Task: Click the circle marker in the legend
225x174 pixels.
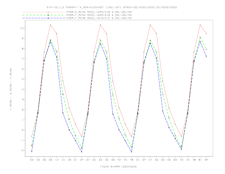Action: pyautogui.click(x=48, y=15)
